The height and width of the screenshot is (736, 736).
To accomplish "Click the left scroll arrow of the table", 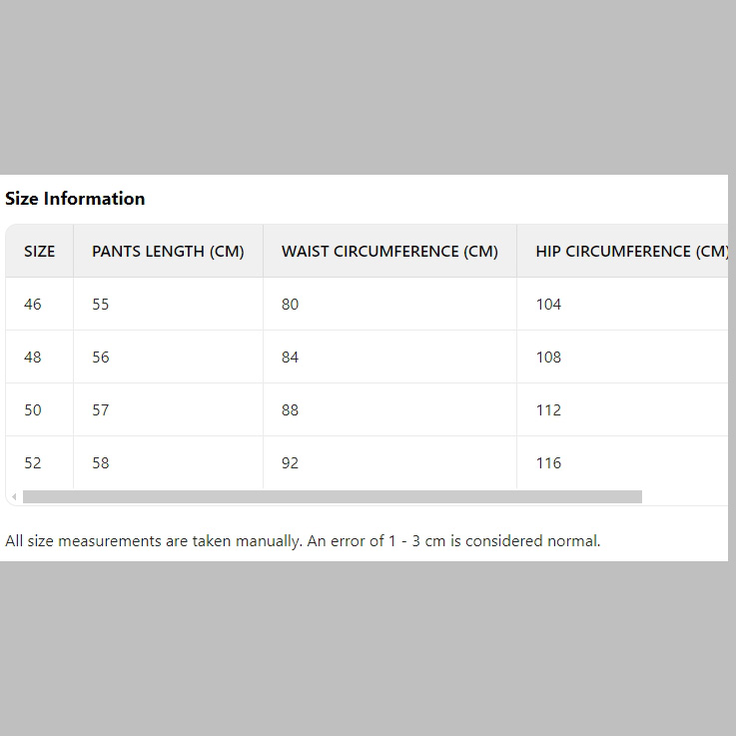I will [x=14, y=497].
